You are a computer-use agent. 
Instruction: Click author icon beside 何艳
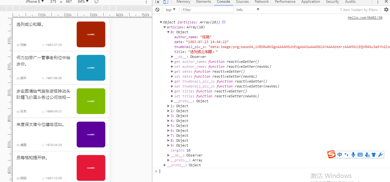(18, 45)
